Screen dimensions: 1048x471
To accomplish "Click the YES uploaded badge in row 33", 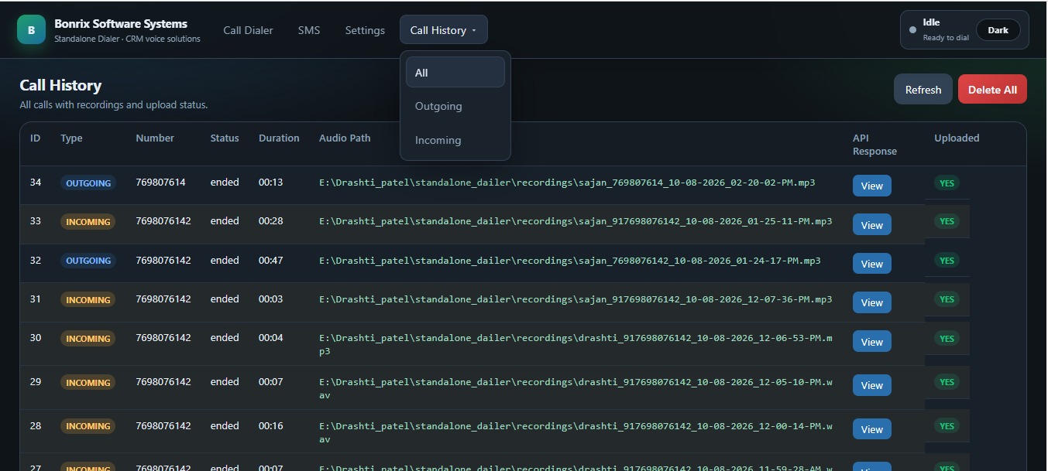I will [x=947, y=221].
